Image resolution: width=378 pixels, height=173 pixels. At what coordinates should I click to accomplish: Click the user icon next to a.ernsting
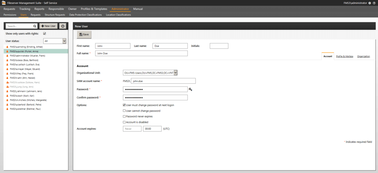pos(7,47)
